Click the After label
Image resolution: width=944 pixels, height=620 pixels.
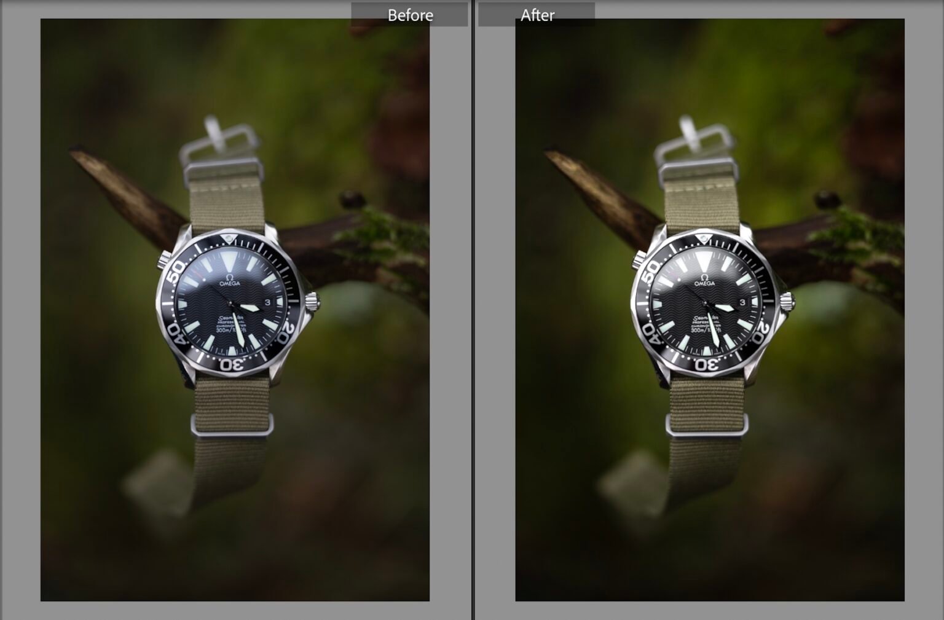(537, 15)
